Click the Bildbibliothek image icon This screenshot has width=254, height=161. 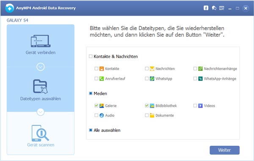pyautogui.click(x=152, y=106)
